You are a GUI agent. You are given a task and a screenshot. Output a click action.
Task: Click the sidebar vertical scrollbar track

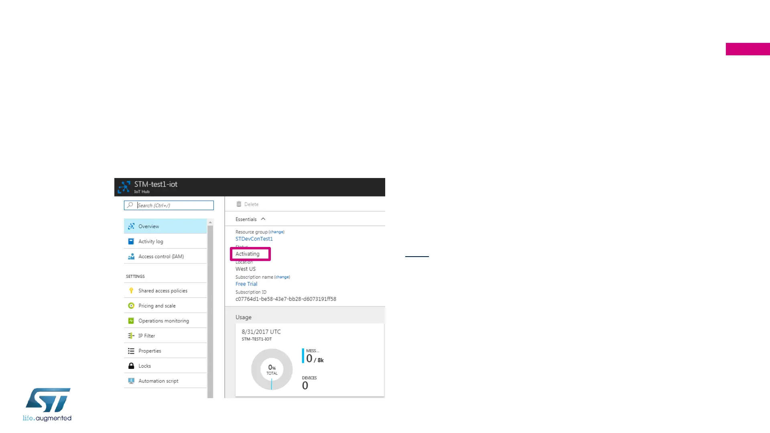coord(210,312)
